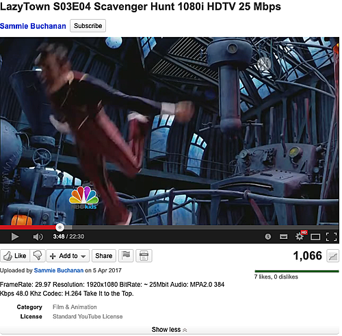Expand the Add to dropdown
The image size is (342, 336).
tap(68, 256)
